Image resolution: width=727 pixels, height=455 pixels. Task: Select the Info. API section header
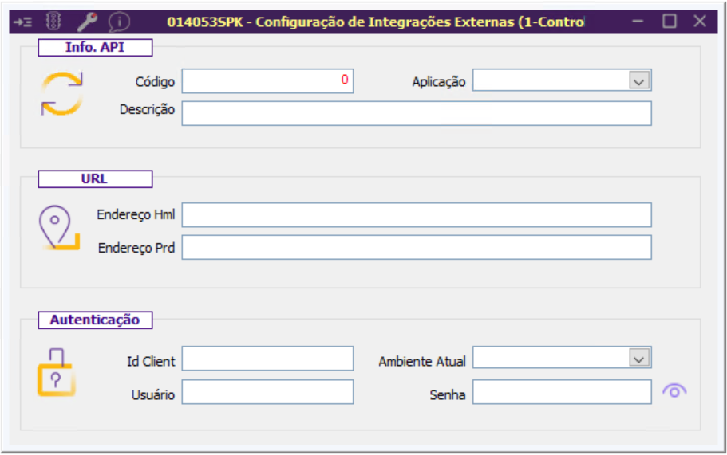95,47
